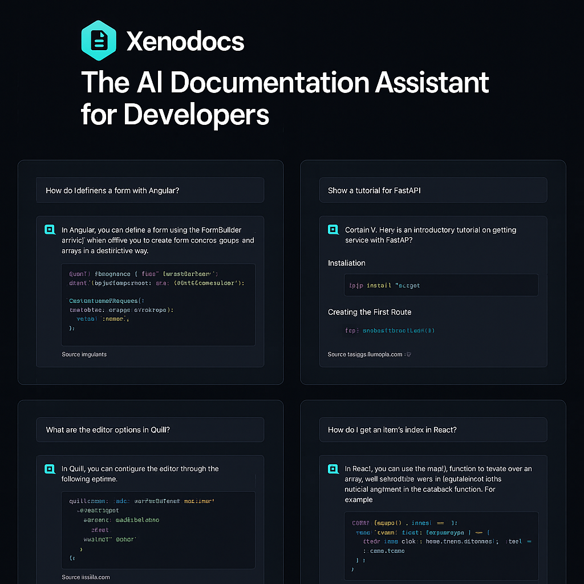
Task: Click the pip install code block
Action: coord(441,285)
